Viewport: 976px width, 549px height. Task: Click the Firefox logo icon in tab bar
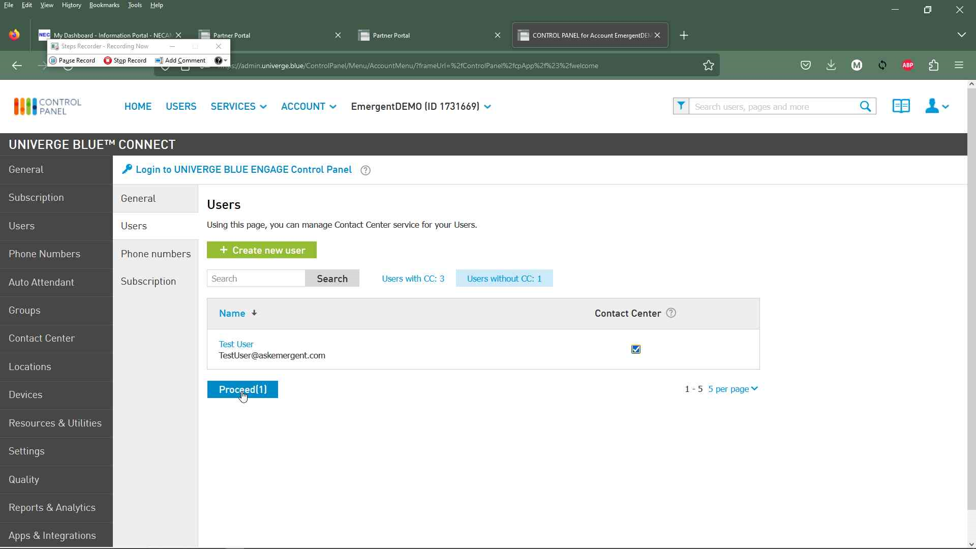(x=14, y=35)
